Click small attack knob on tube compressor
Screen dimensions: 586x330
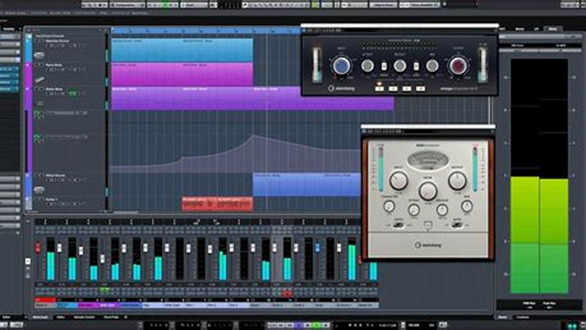414,210
